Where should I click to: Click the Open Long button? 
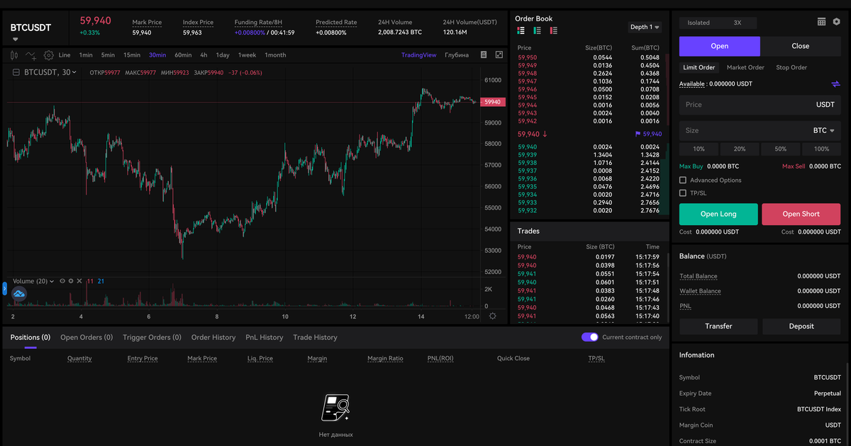(x=718, y=215)
